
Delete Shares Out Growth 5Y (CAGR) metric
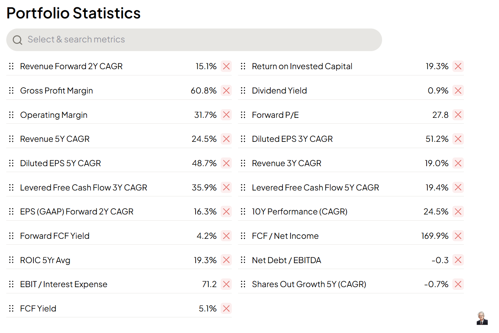(458, 284)
